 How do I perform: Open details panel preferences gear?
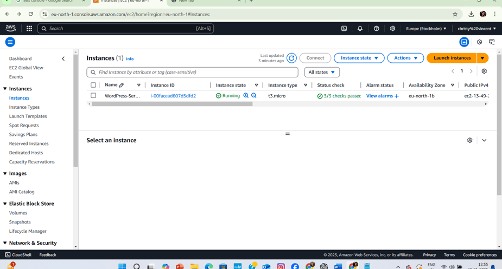pyautogui.click(x=469, y=140)
